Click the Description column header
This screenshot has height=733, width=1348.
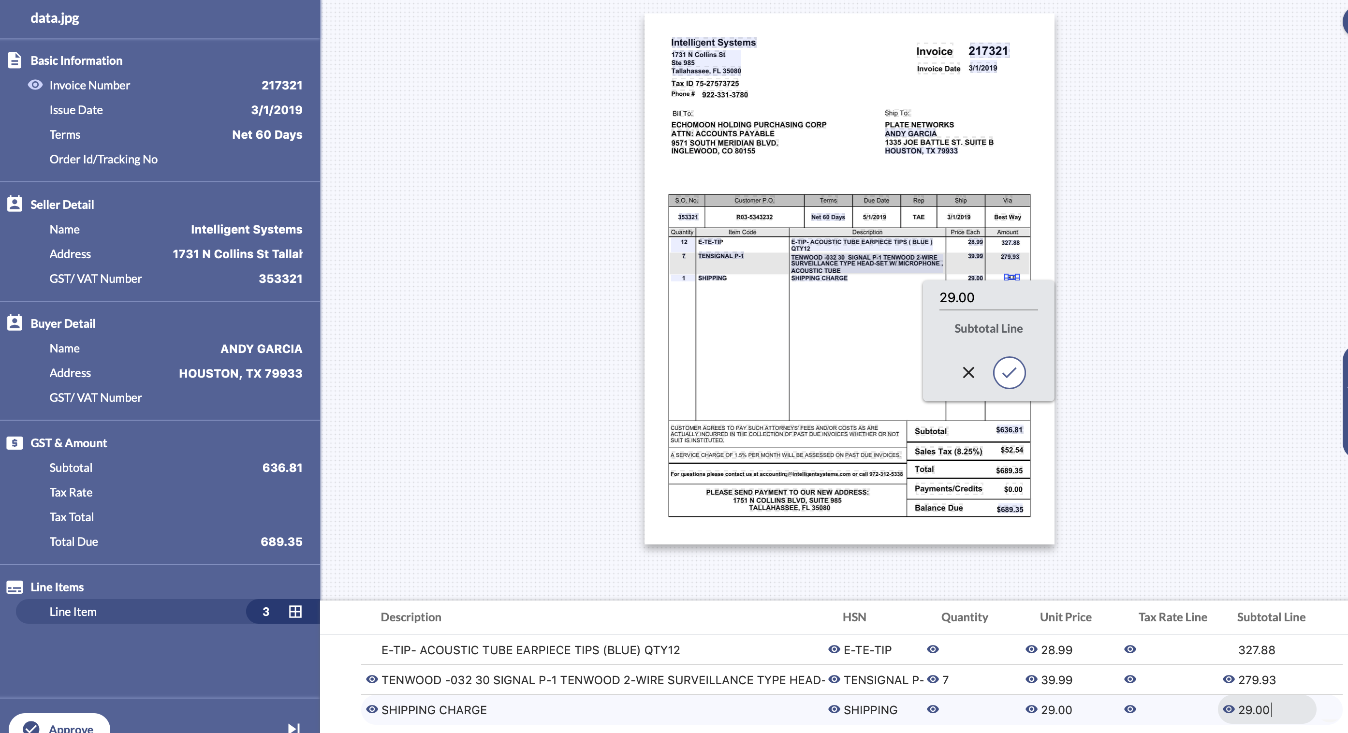coord(411,617)
